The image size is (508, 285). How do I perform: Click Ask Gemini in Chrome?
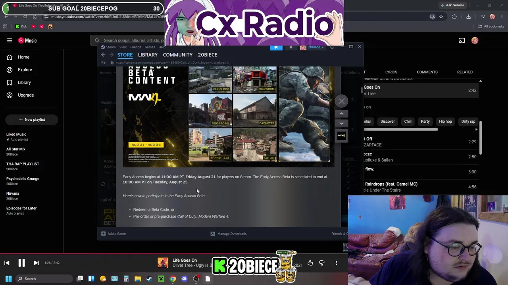(452, 5)
